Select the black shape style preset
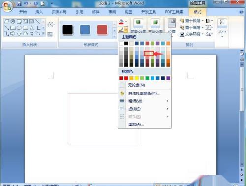 pos(68,30)
